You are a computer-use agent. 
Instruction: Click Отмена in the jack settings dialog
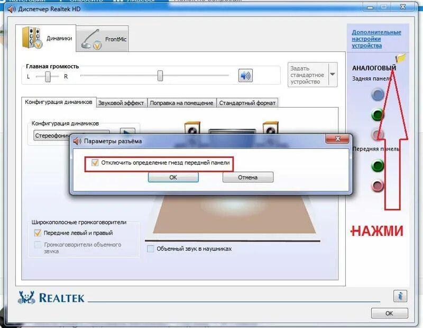(x=247, y=178)
